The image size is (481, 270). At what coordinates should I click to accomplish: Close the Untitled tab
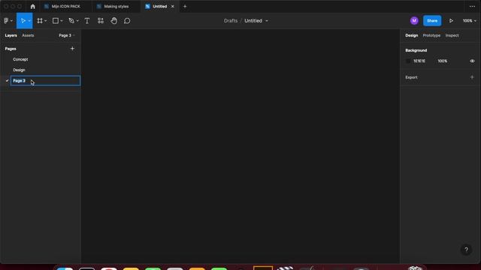[173, 7]
